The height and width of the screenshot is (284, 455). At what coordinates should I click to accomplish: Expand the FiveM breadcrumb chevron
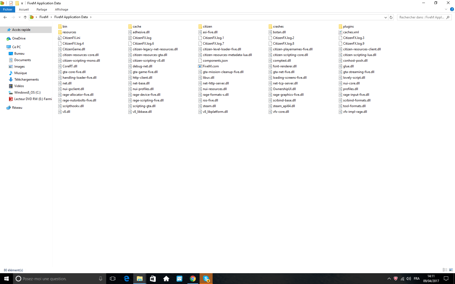pyautogui.click(x=51, y=17)
